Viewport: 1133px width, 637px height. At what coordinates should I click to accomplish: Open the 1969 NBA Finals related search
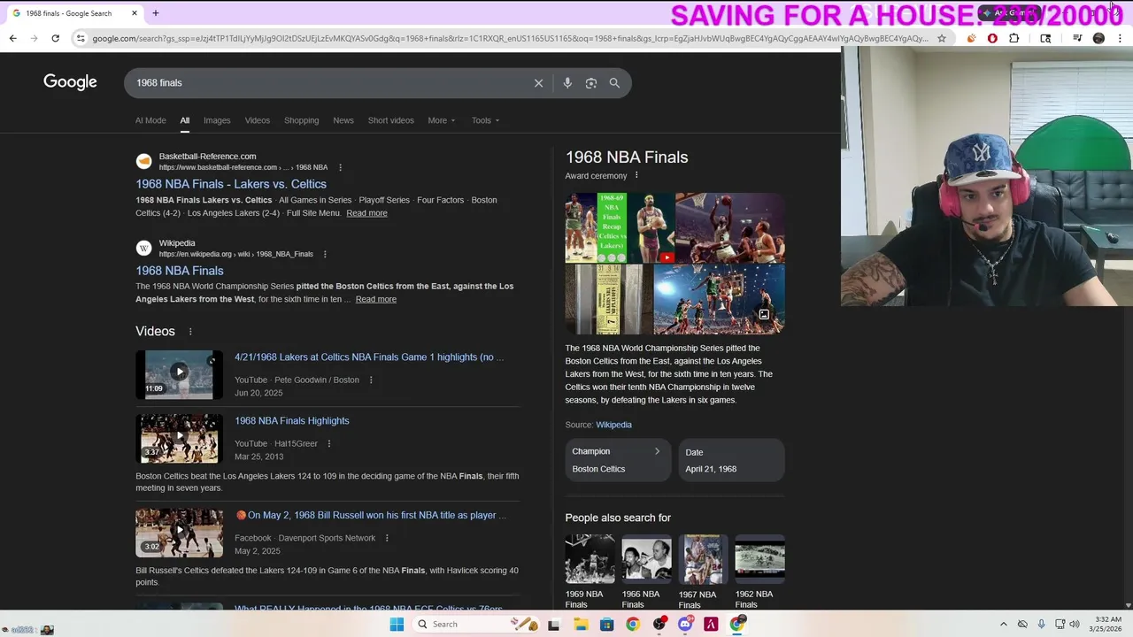click(x=590, y=572)
